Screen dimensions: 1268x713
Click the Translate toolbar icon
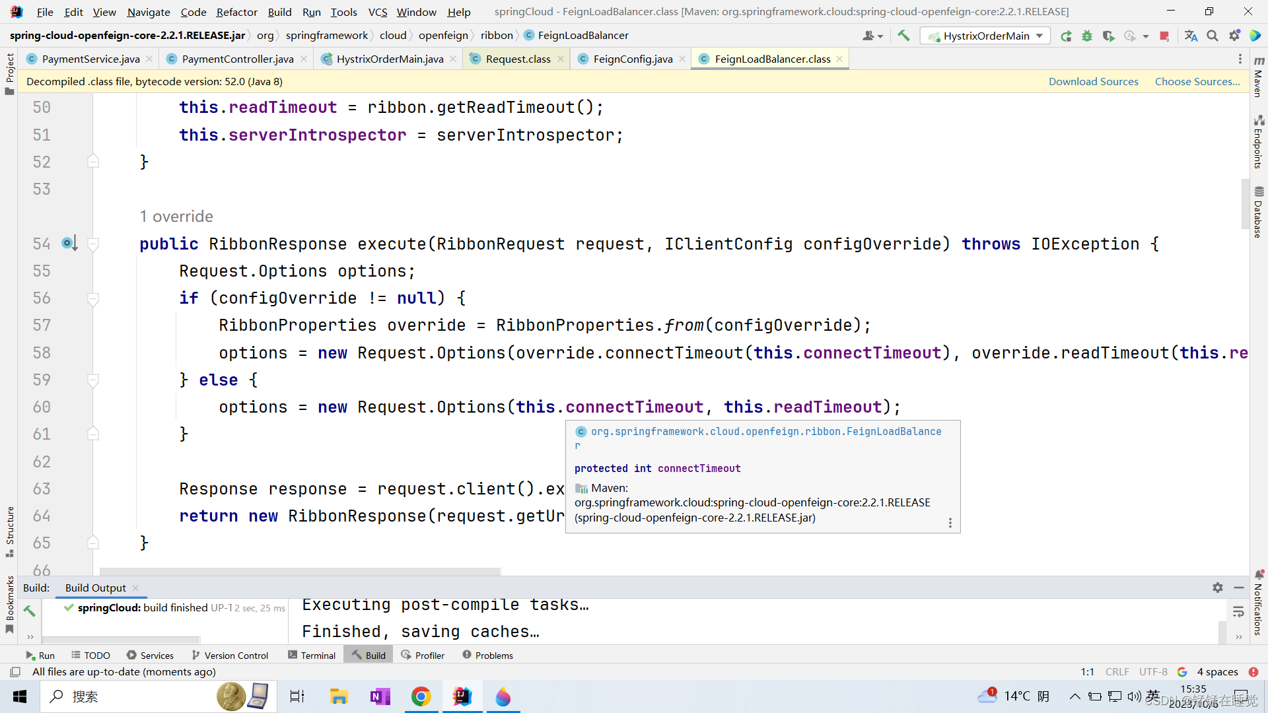coord(1191,36)
